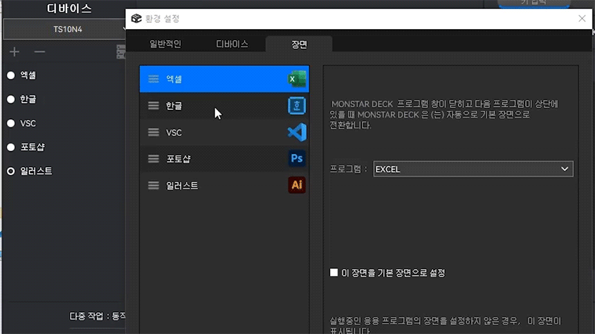Click the Photoshop Ps icon
This screenshot has width=595, height=334.
tap(297, 159)
